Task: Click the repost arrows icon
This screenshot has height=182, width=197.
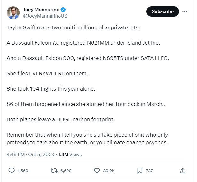Action: pos(54,171)
